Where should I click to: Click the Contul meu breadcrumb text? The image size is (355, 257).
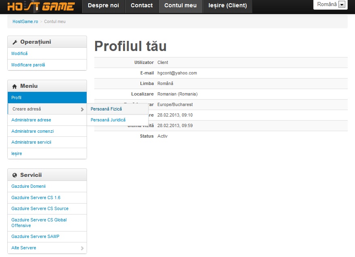pyautogui.click(x=55, y=21)
